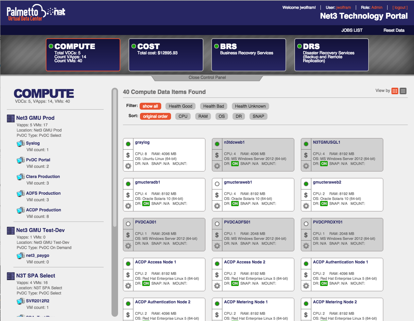Click dollar icon on gmucteraweb2 card
Image resolution: width=414 pixels, height=321 pixels.
click(306, 195)
